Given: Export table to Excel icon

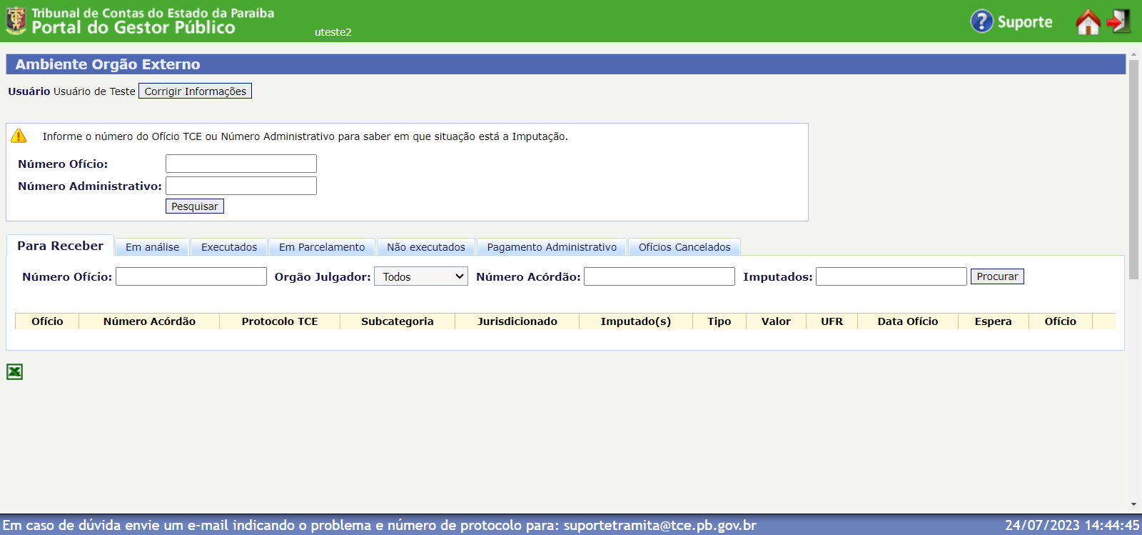Looking at the screenshot, I should click(14, 371).
